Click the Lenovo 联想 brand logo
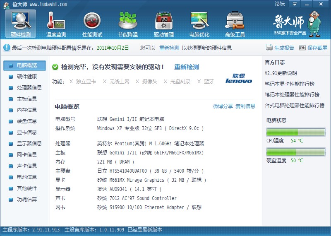Screen dimensions: 331x236 239,78
